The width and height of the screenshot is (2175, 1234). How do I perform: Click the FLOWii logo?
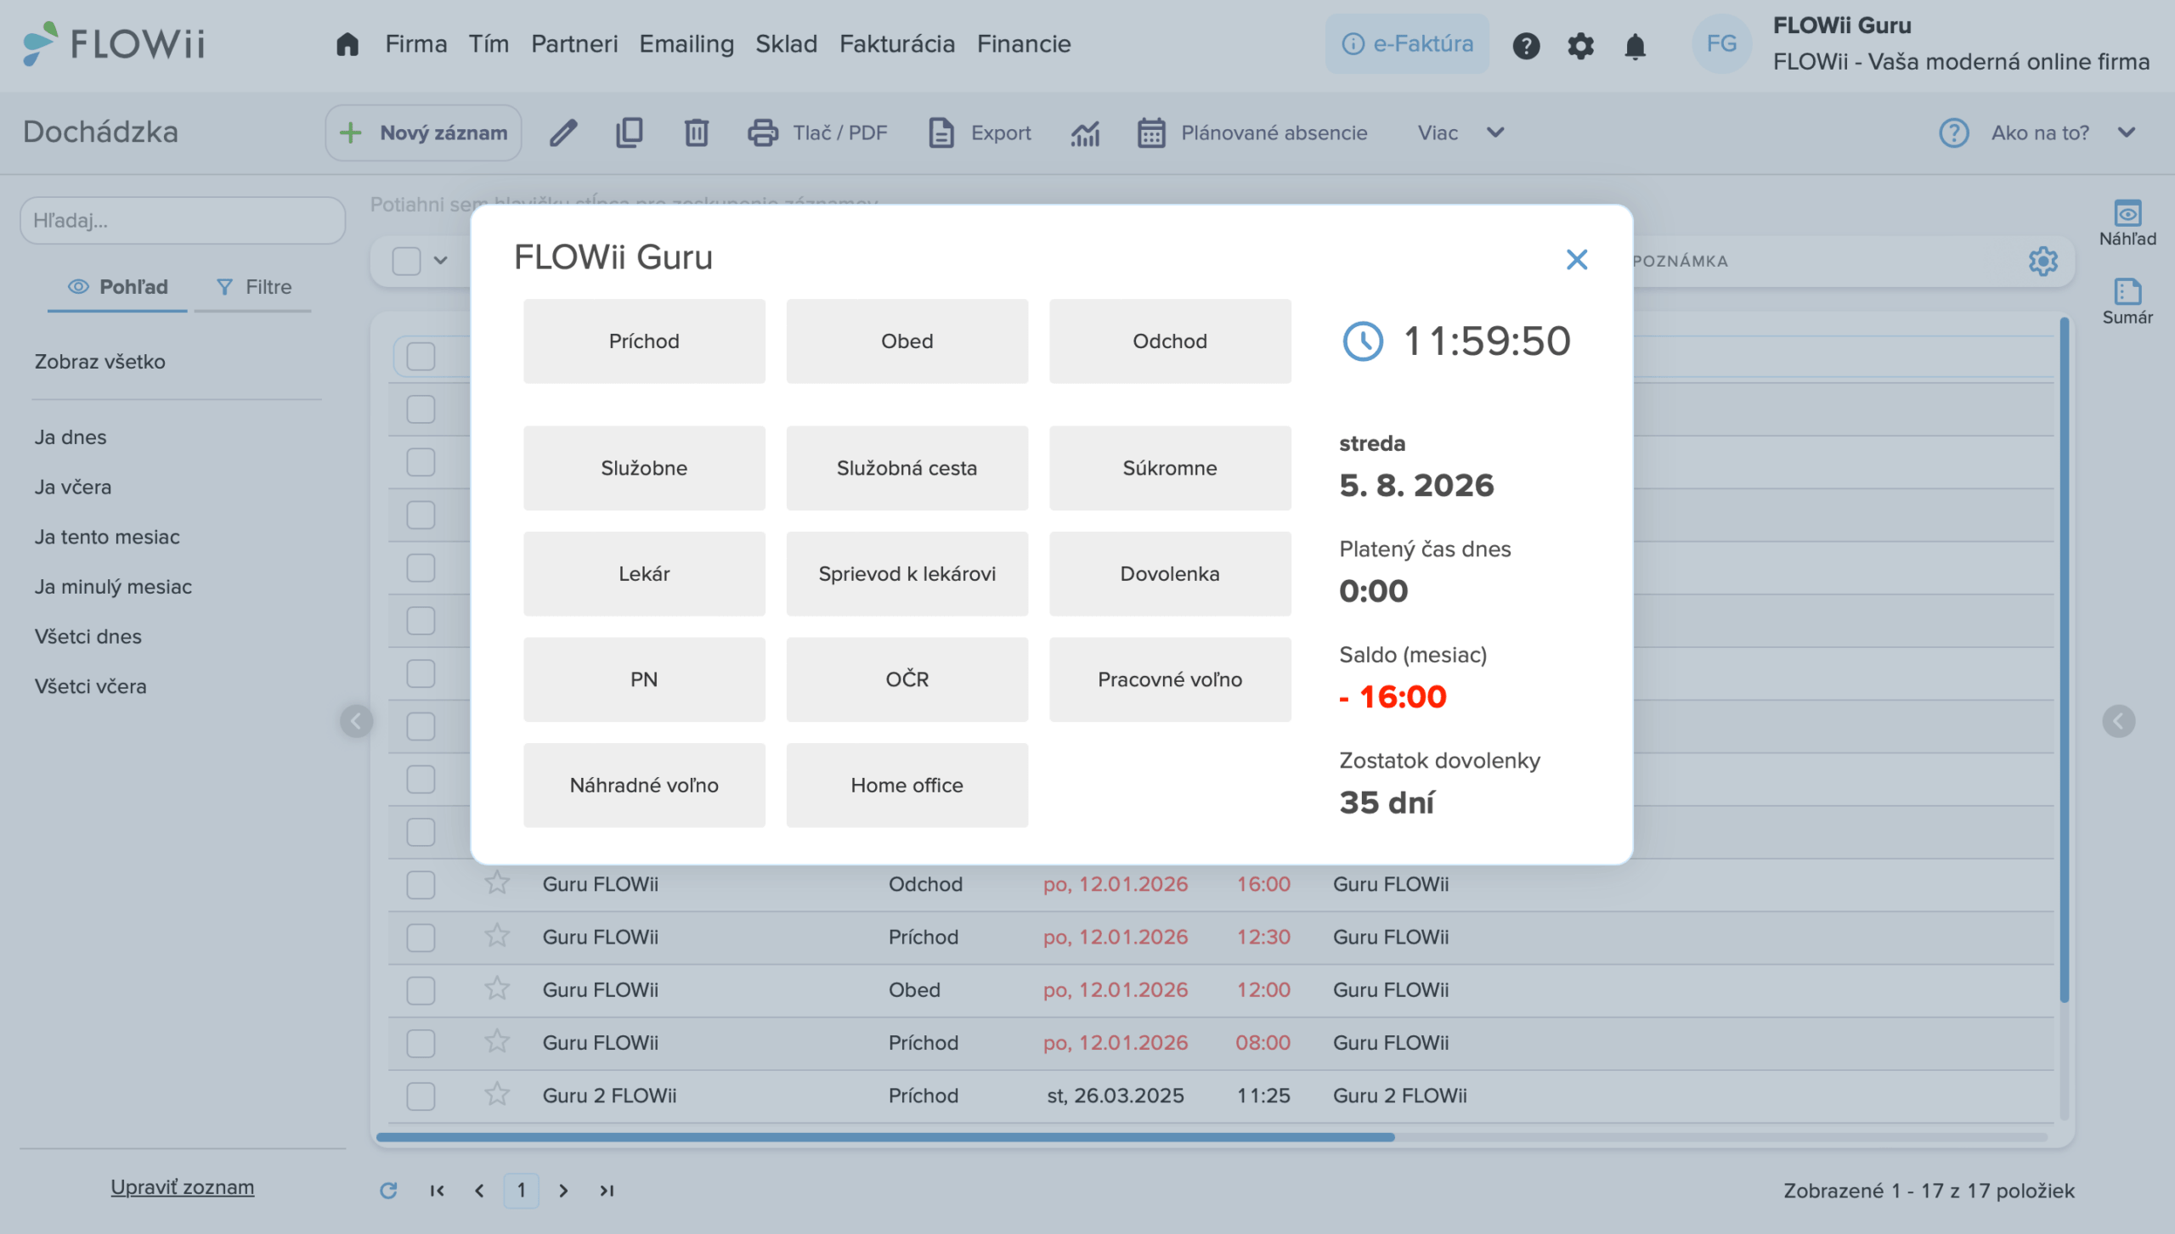tap(114, 44)
